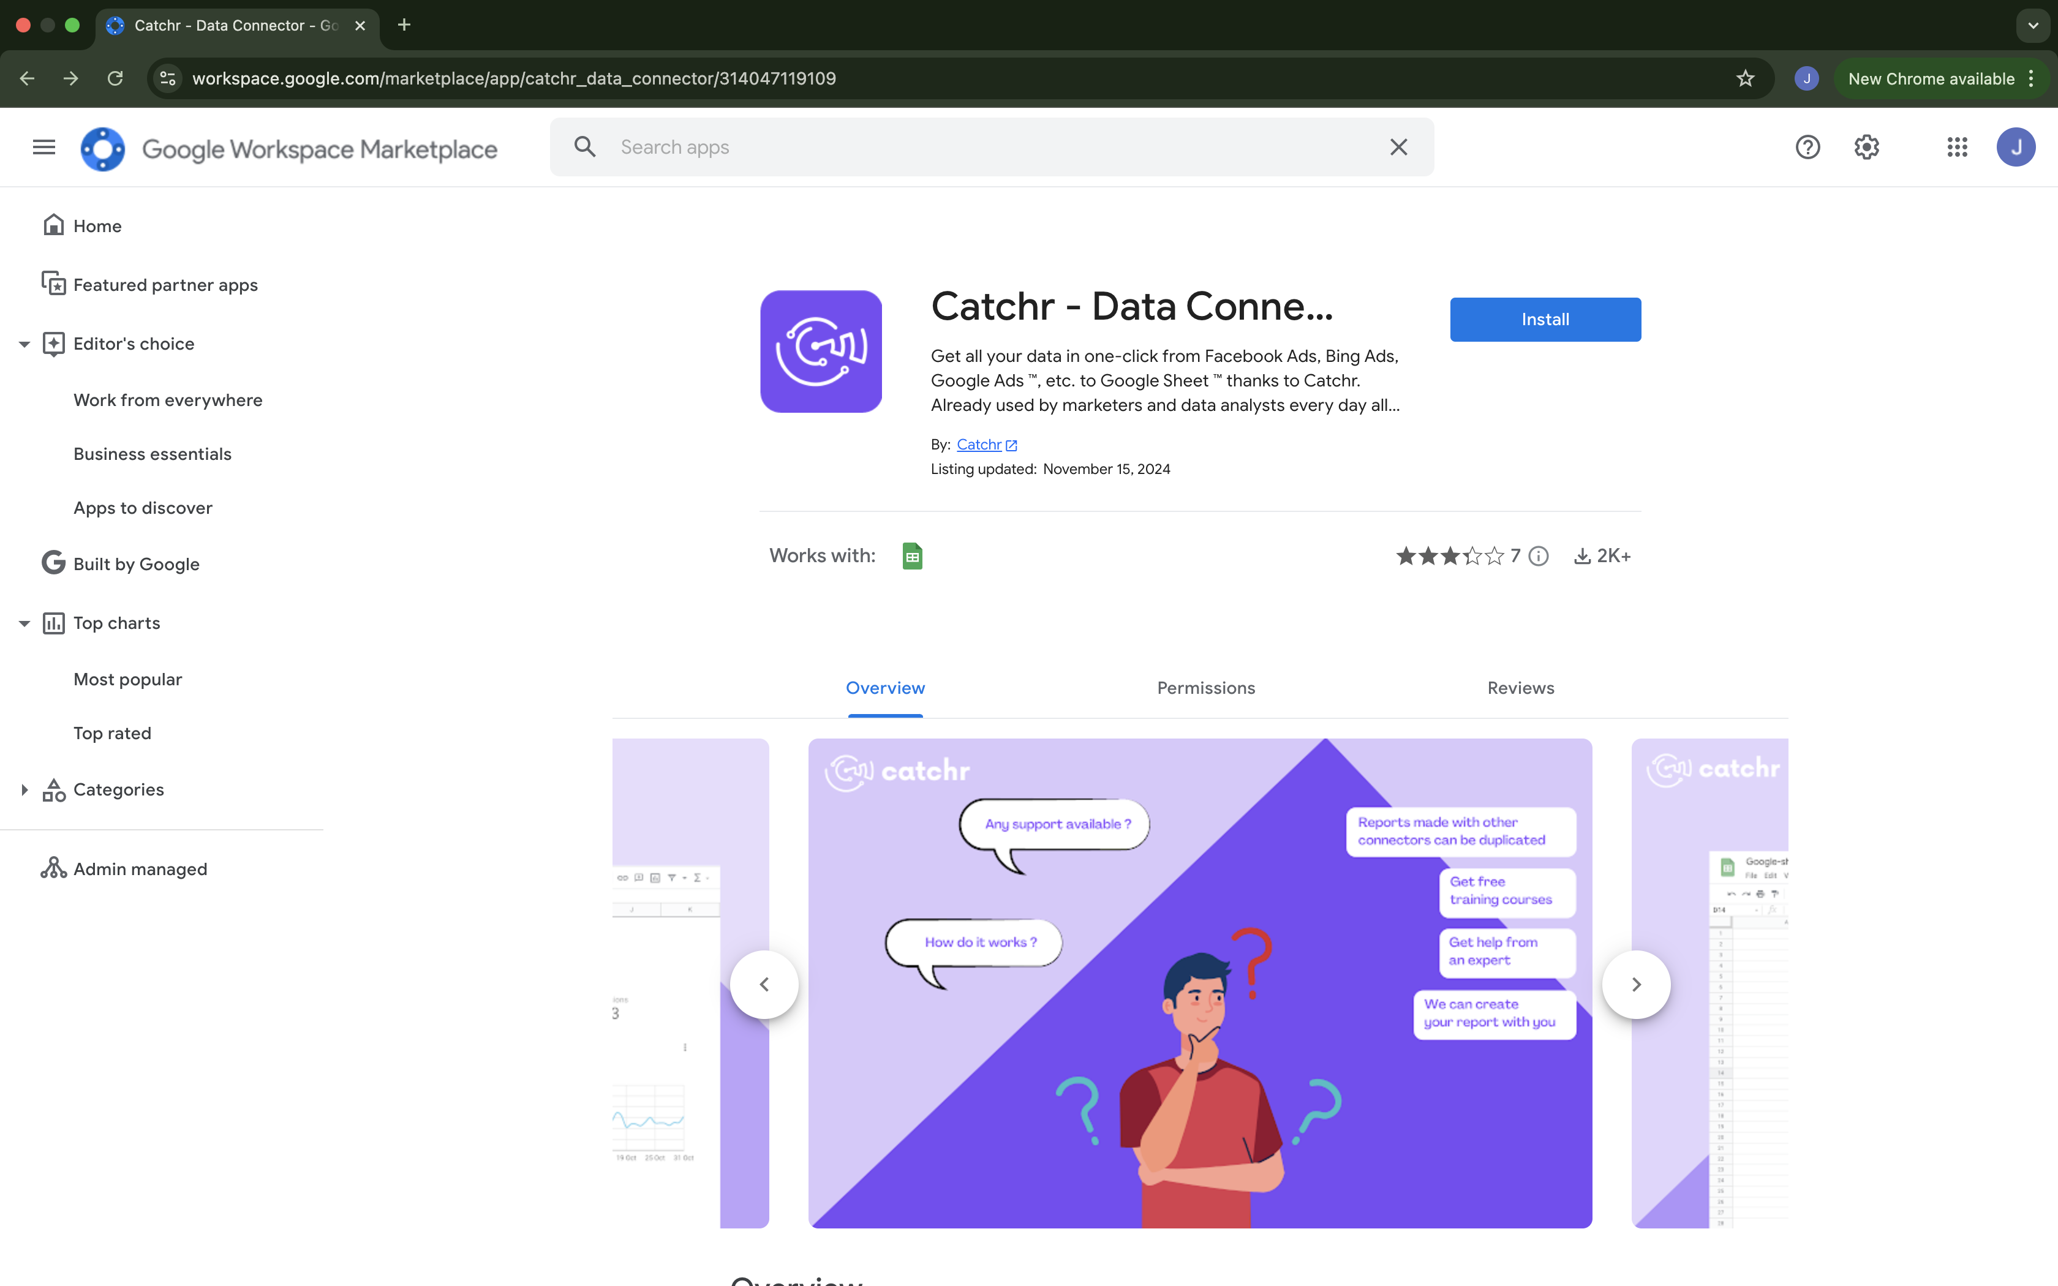
Task: Click New Chrome available button
Action: point(1931,78)
